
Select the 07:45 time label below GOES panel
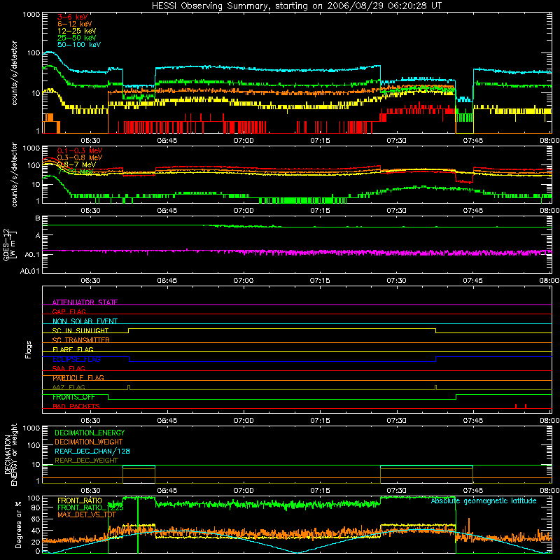(x=473, y=281)
